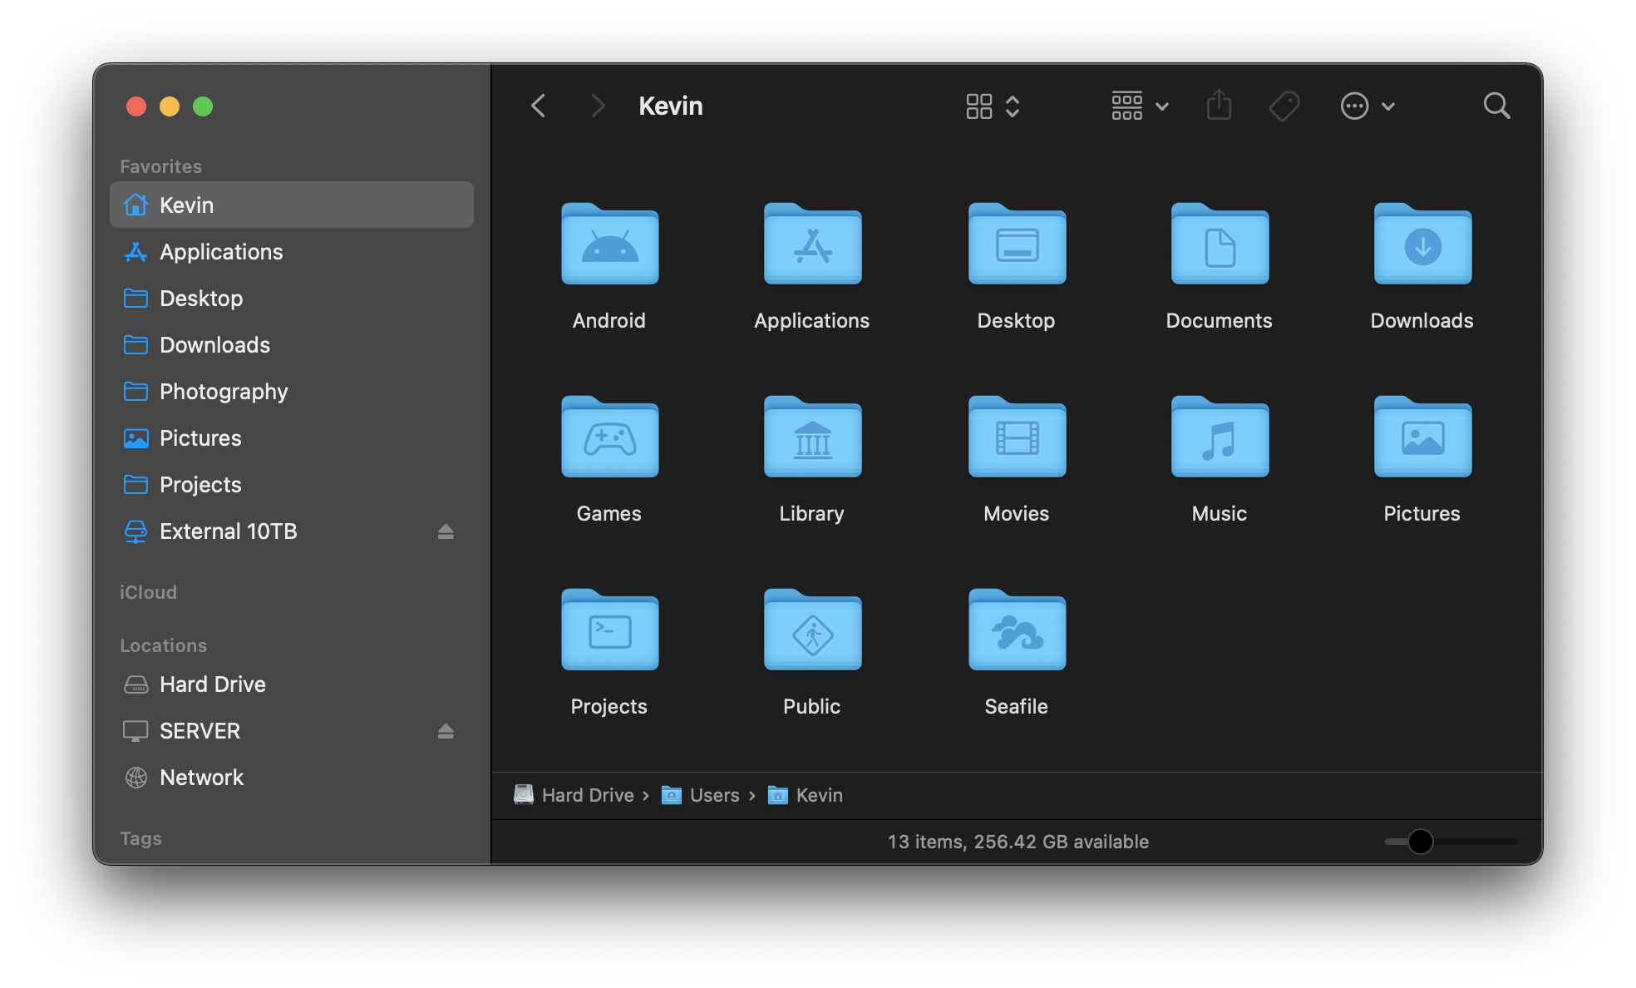Eject the SERVER volume
The height and width of the screenshot is (988, 1636).
tap(446, 731)
